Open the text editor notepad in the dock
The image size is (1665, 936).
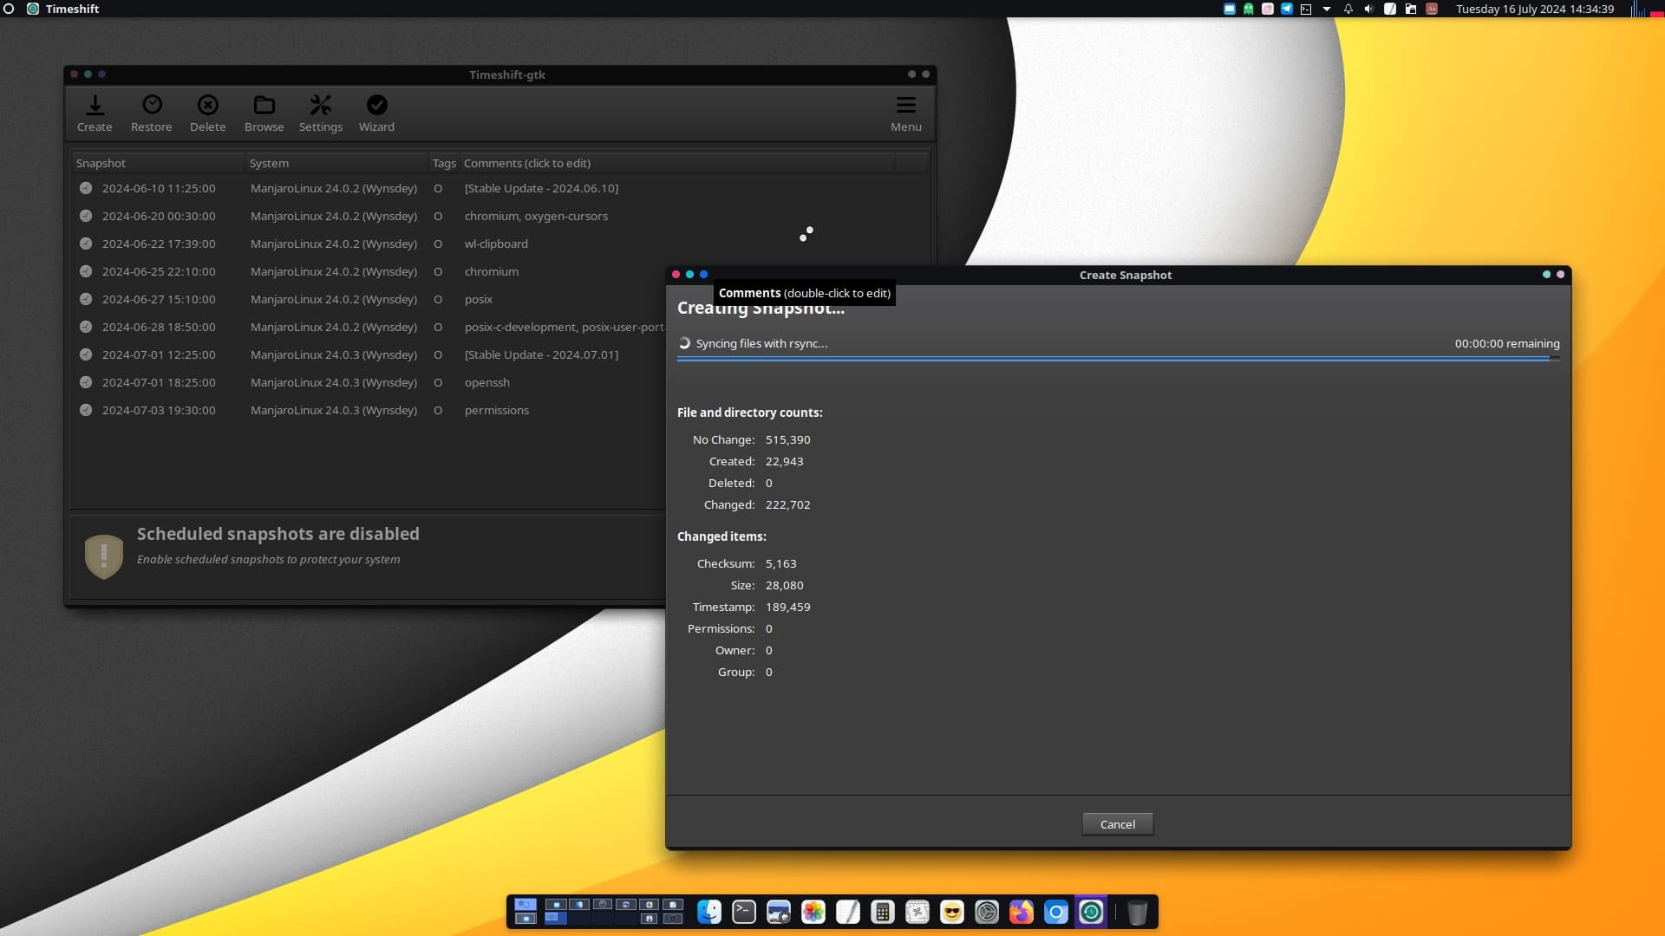tap(847, 912)
